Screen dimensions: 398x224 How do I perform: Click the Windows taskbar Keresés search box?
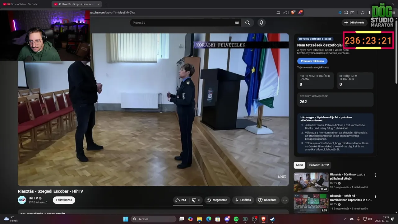coord(154,219)
